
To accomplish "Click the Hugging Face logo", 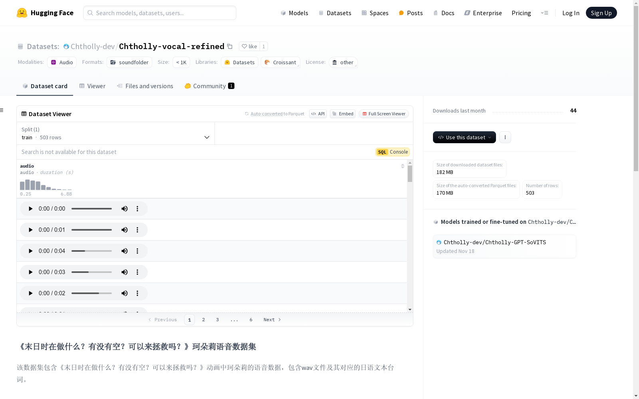I will [x=45, y=13].
